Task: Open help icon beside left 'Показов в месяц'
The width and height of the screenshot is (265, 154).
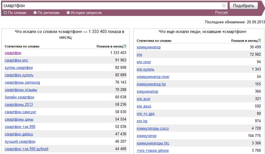Action: tap(125, 46)
